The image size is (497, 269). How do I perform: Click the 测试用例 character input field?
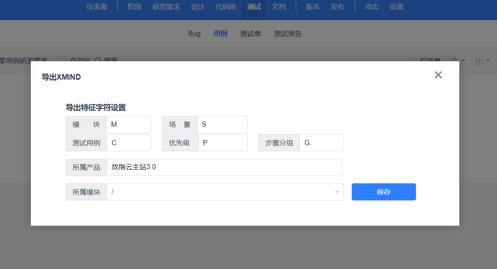129,143
